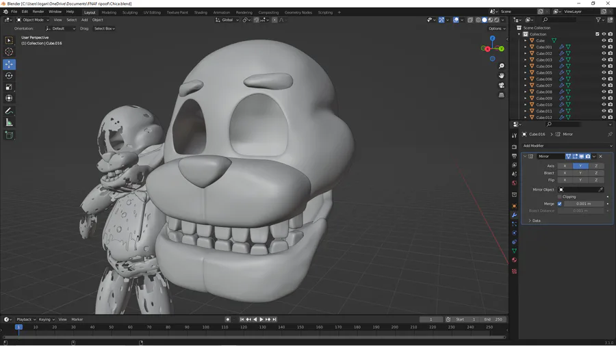Open the Object properties tab
616x346 pixels.
click(514, 206)
